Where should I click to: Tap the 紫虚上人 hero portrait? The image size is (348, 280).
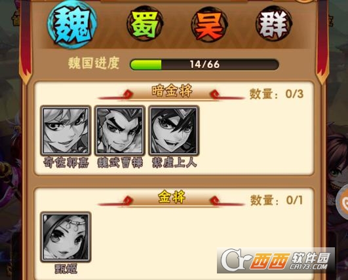174,130
